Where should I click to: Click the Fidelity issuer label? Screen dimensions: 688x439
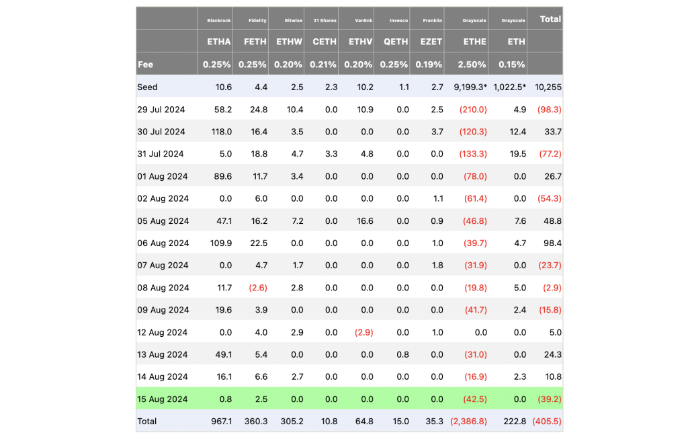coord(257,21)
